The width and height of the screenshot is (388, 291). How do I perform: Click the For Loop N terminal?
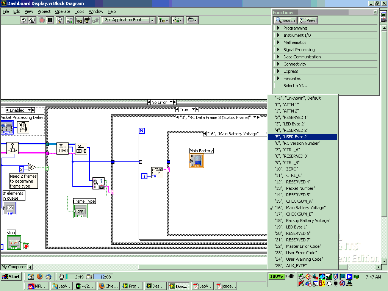pos(142,130)
